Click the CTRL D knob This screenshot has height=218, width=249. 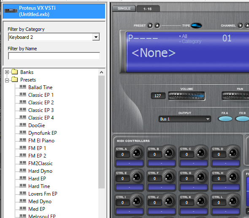[x=233, y=152]
